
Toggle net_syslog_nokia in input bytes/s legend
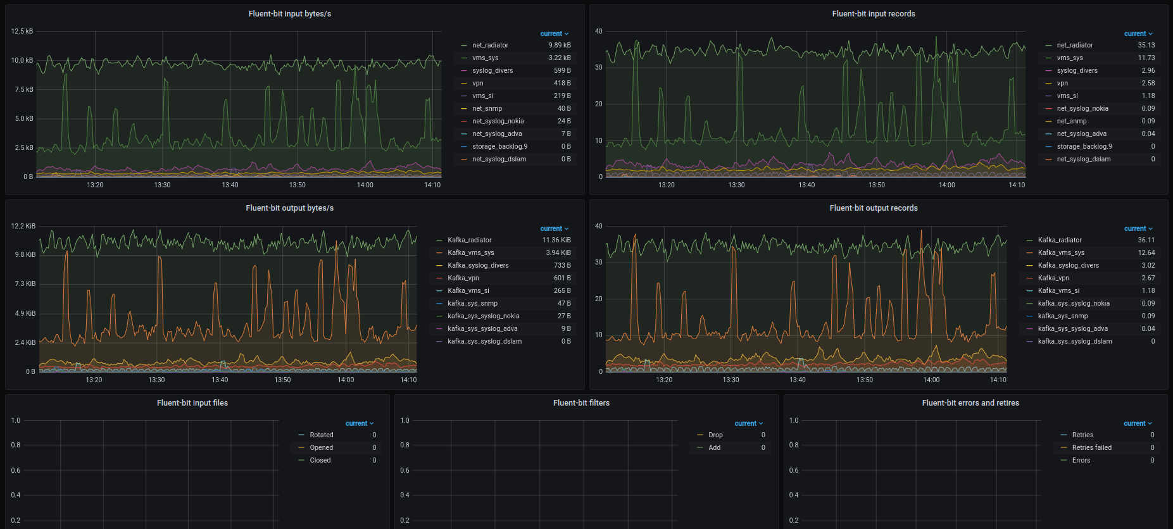498,121
